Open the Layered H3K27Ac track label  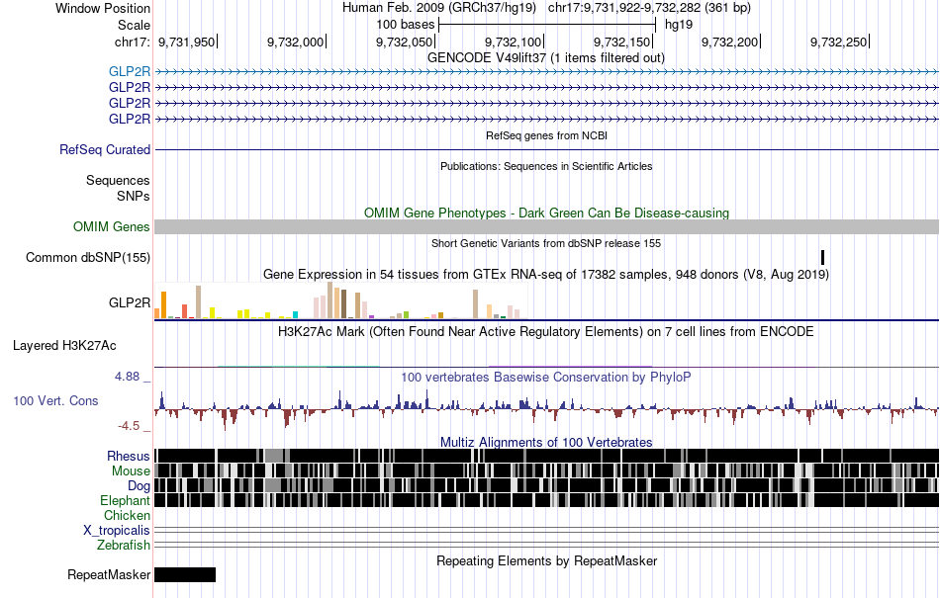(64, 345)
